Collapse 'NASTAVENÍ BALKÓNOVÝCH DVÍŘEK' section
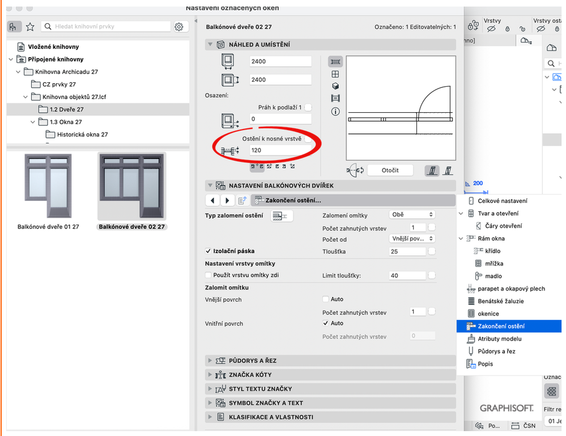Image resolution: width=566 pixels, height=436 pixels. click(x=210, y=185)
